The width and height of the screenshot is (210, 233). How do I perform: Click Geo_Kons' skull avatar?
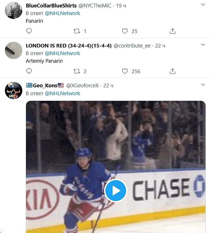click(x=14, y=90)
